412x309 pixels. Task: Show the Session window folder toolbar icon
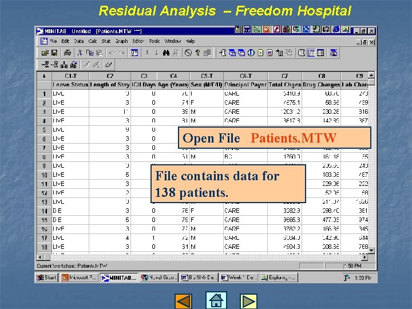(x=223, y=53)
